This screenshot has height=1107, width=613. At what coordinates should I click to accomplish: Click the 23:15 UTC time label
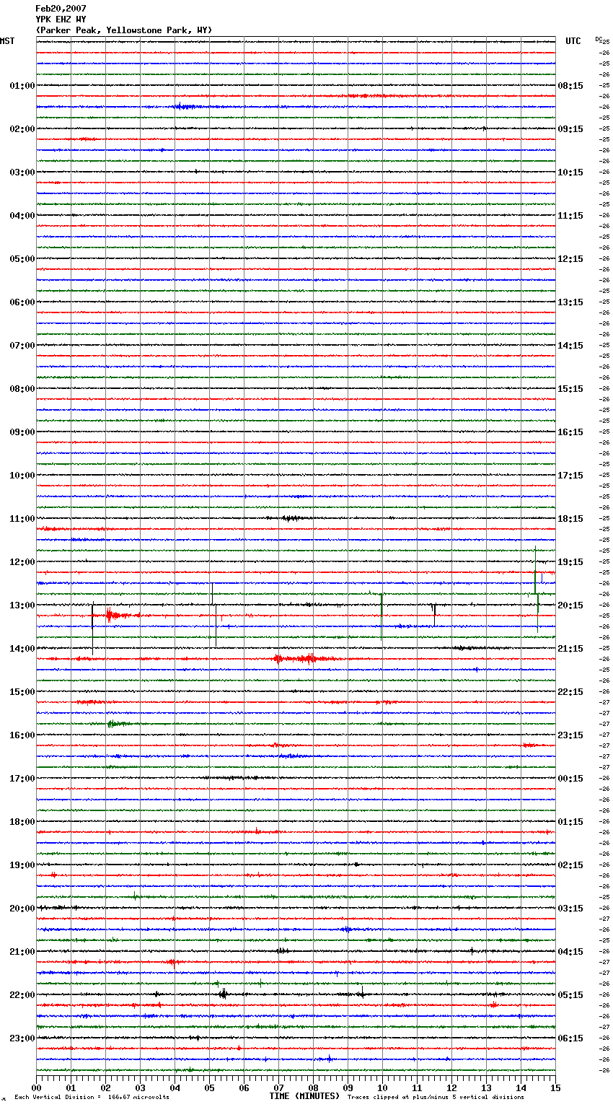click(570, 735)
